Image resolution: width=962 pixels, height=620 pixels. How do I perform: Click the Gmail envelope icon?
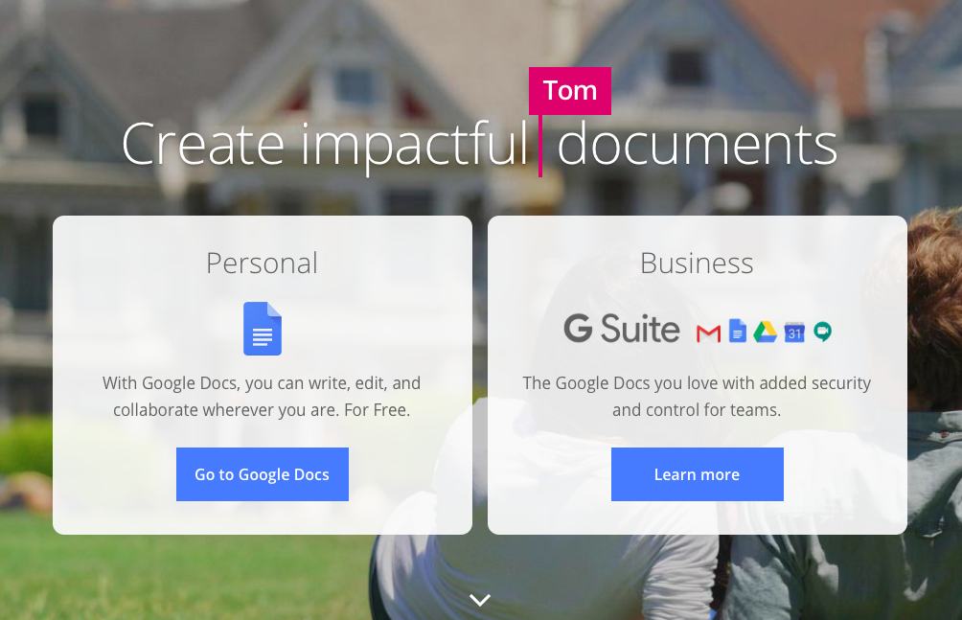[x=708, y=333]
